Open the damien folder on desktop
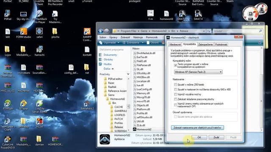 39,141
